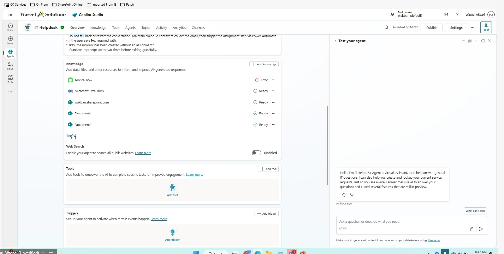Open Learn more link under Web Search
The height and width of the screenshot is (254, 504).
[143, 153]
